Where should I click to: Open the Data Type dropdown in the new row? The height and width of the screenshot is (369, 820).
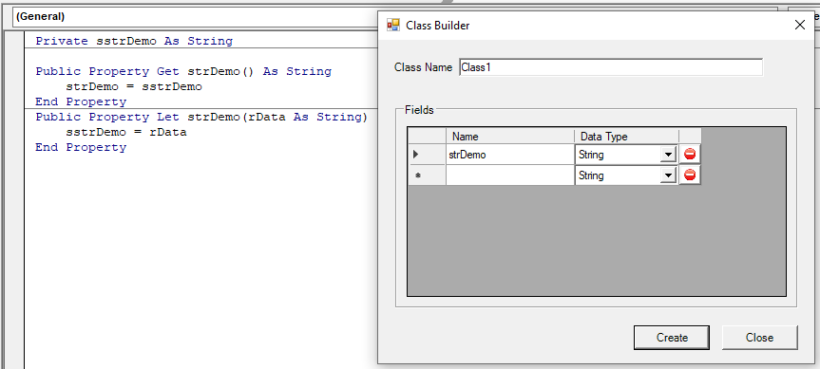point(668,175)
